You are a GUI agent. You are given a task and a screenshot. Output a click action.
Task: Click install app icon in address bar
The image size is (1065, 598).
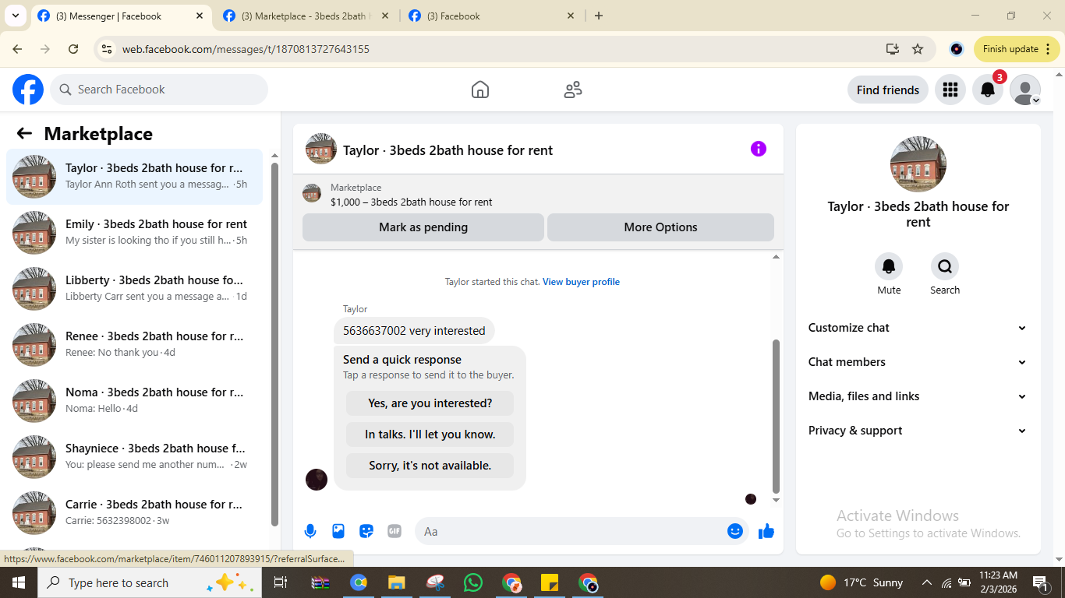(x=893, y=49)
